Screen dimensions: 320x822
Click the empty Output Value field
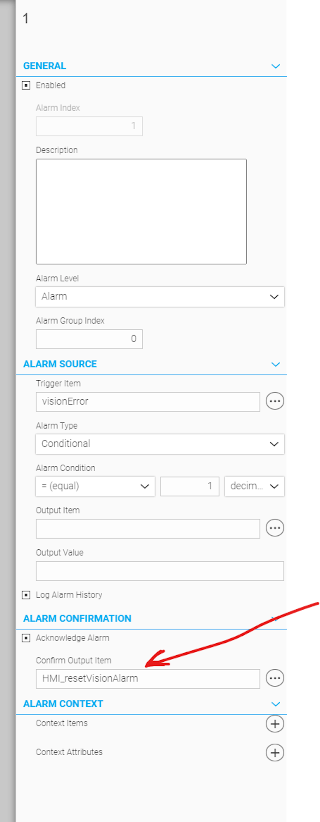tap(160, 570)
